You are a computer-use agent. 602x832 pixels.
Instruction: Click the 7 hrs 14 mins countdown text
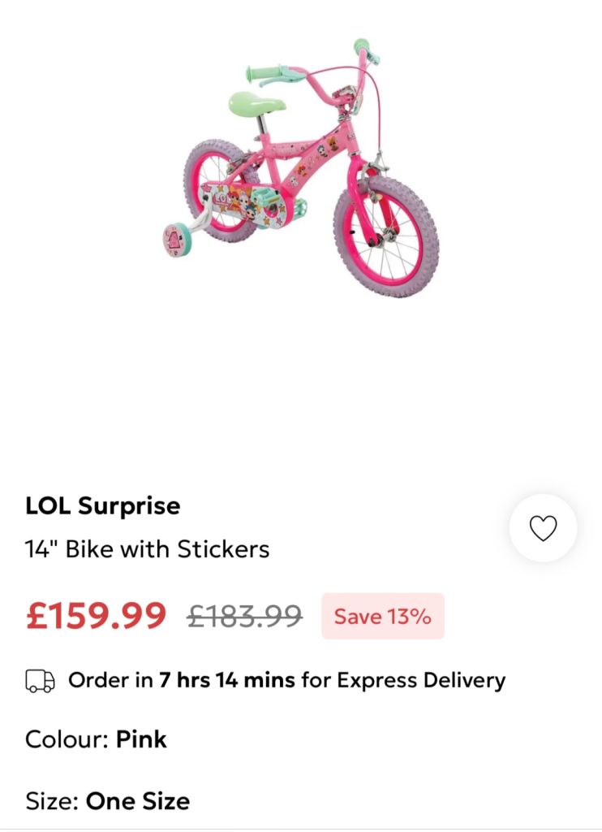(227, 680)
